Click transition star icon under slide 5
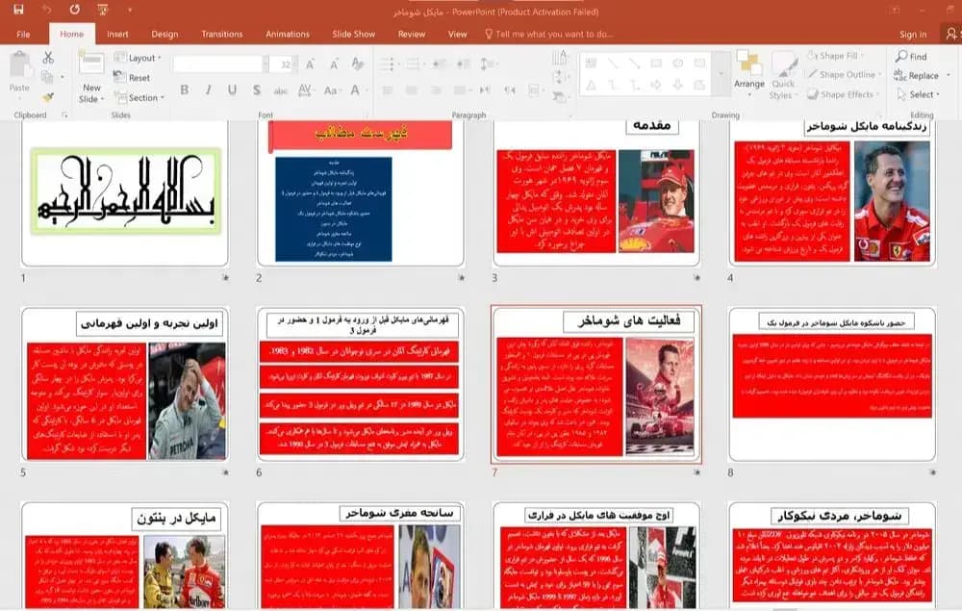 coord(225,472)
